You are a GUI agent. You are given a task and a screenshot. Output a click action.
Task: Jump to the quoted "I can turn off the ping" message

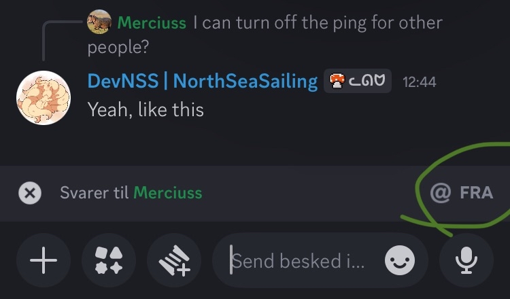(x=318, y=22)
